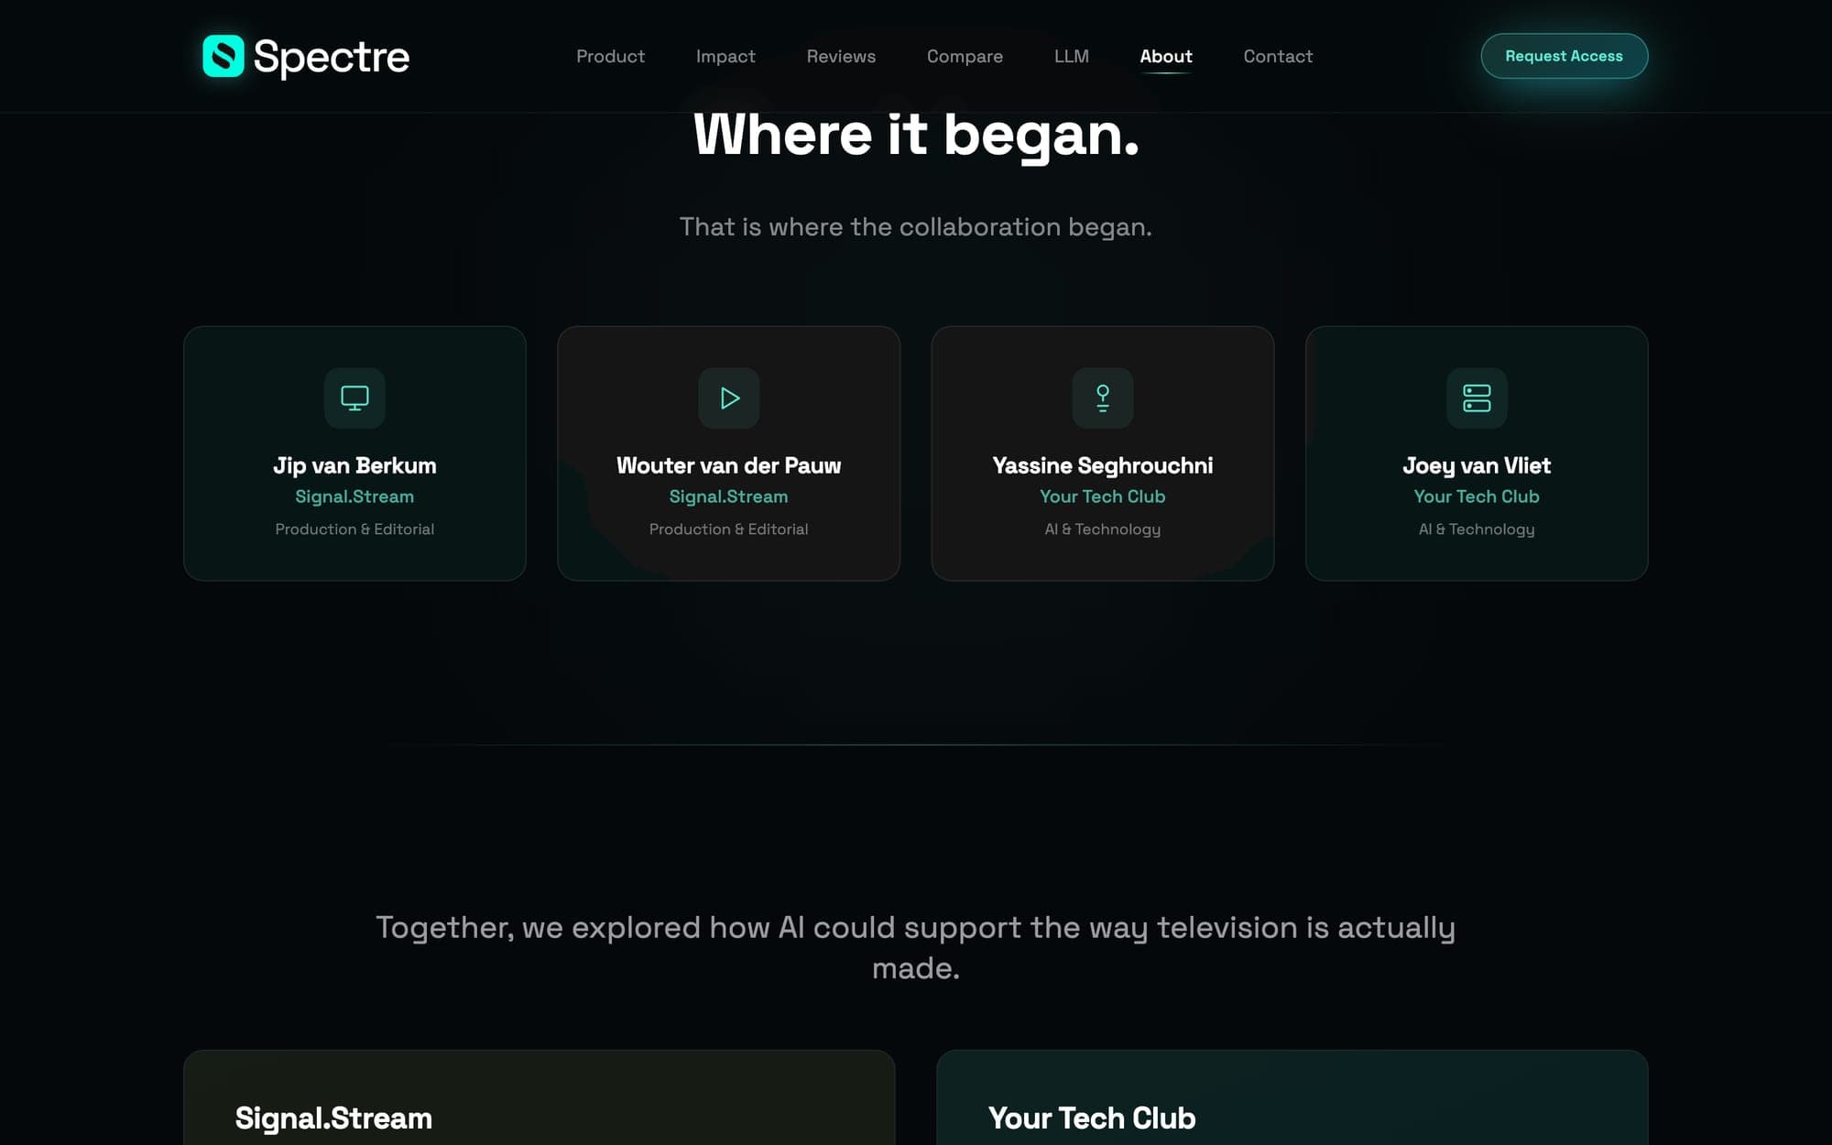The height and width of the screenshot is (1145, 1832).
Task: Click Your Tech Club under Yassine Seghrouchni
Action: 1103,496
